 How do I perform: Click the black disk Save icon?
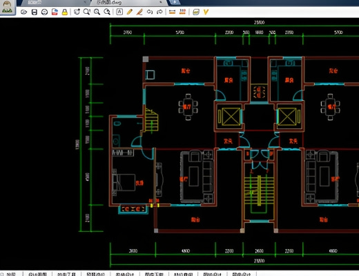tap(35, 12)
